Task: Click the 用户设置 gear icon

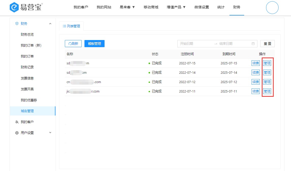Action: tap(17, 133)
